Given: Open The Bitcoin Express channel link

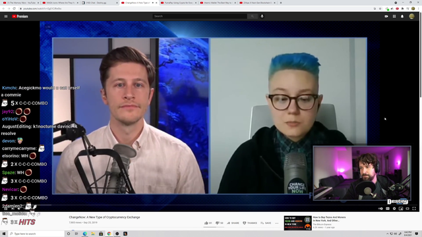Looking at the screenshot, I should (322, 224).
